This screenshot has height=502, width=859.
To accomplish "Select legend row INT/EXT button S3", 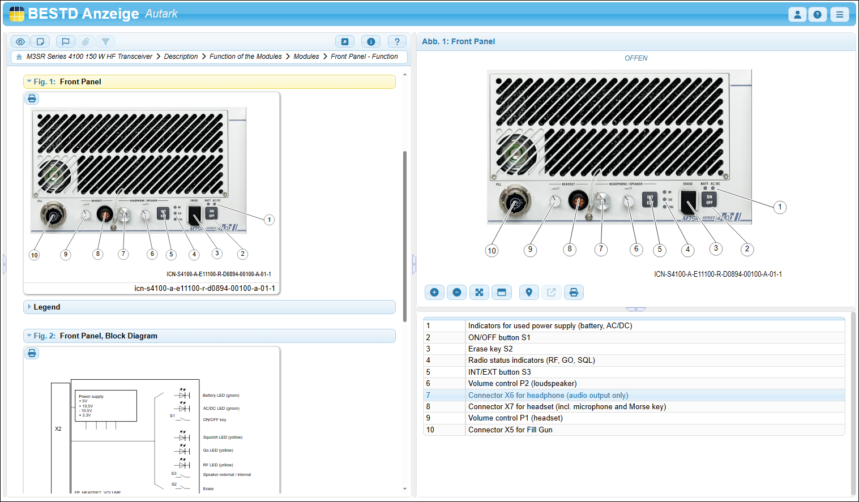I will tap(634, 372).
